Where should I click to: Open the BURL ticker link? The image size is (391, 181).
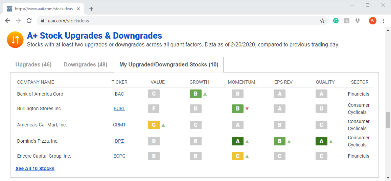pyautogui.click(x=119, y=109)
